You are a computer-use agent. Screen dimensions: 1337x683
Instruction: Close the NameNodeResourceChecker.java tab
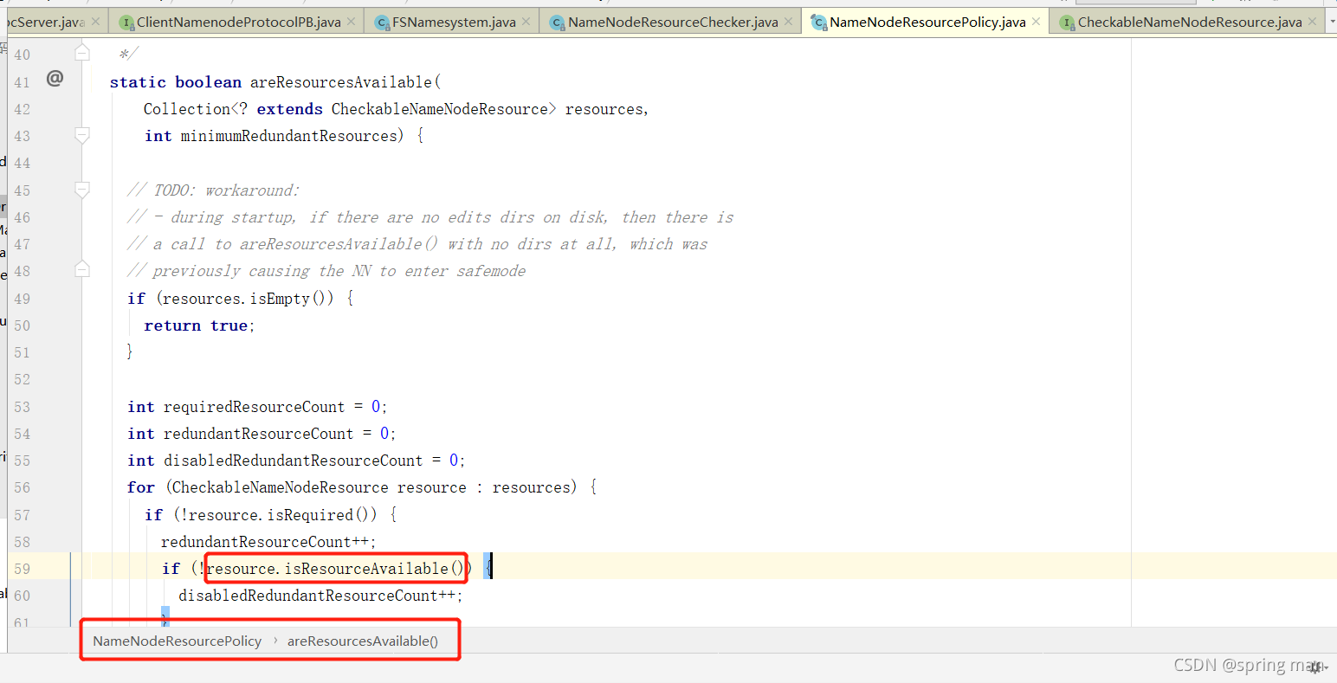click(x=788, y=22)
